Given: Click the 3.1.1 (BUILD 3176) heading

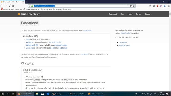Looking at the screenshot, I should tap(33, 70).
